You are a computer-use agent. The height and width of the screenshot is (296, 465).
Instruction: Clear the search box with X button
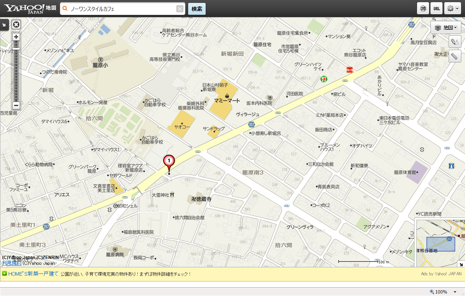point(180,9)
